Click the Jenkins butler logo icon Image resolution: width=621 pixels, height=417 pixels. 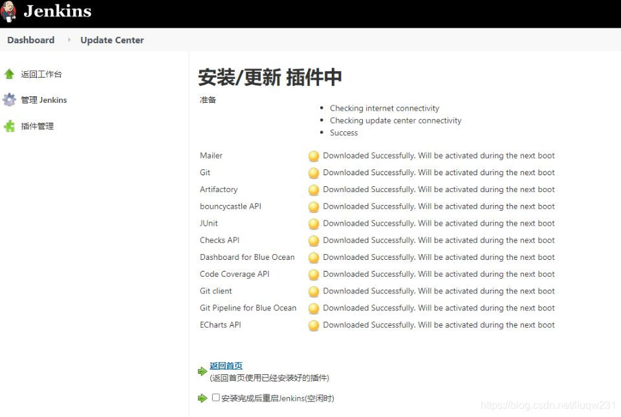(x=8, y=11)
